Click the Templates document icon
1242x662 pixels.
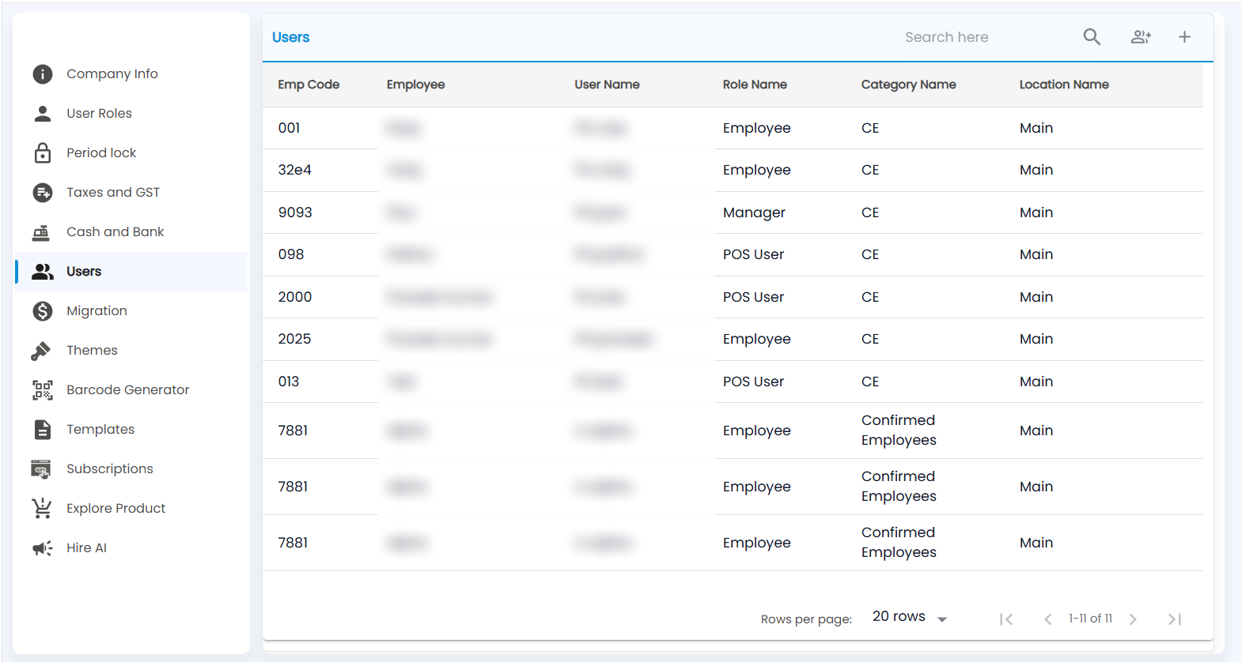(43, 430)
